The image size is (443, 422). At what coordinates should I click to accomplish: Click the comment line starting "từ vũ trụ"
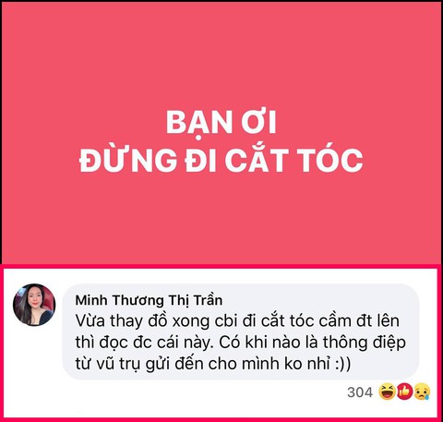(x=213, y=364)
